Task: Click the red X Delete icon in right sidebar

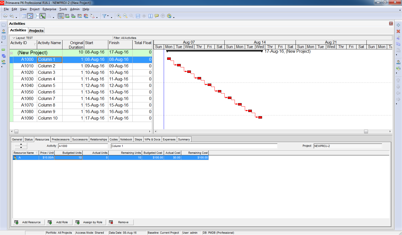Action: pos(398,31)
